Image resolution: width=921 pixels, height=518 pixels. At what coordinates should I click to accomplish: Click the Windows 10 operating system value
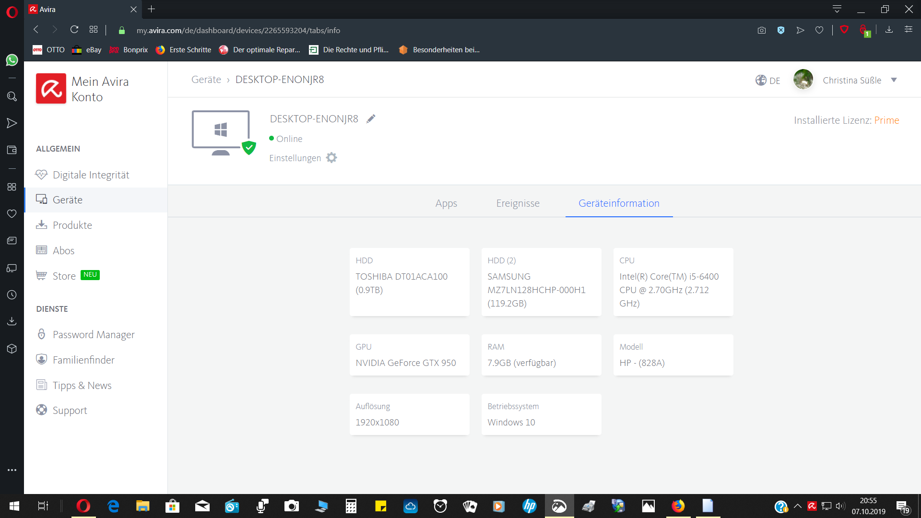click(x=511, y=423)
